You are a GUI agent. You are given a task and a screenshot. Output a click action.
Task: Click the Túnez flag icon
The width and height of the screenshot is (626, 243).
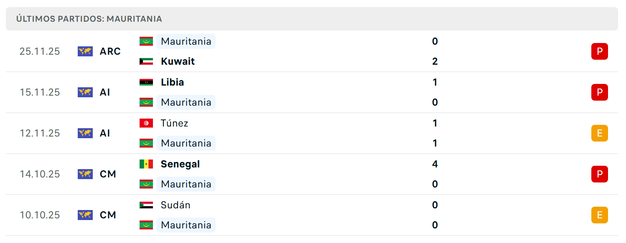coord(146,123)
